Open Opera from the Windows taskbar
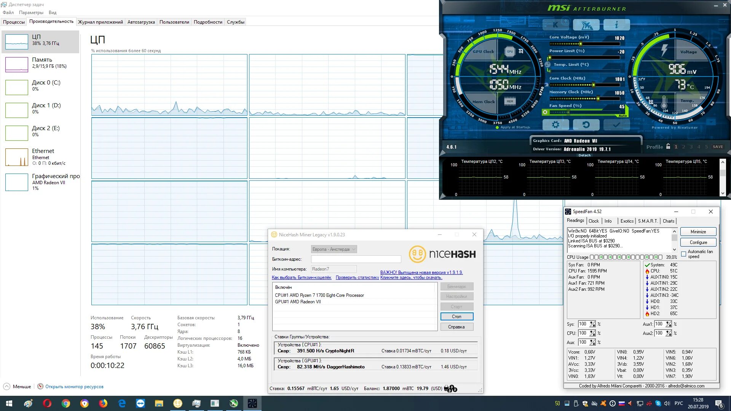 tap(47, 403)
